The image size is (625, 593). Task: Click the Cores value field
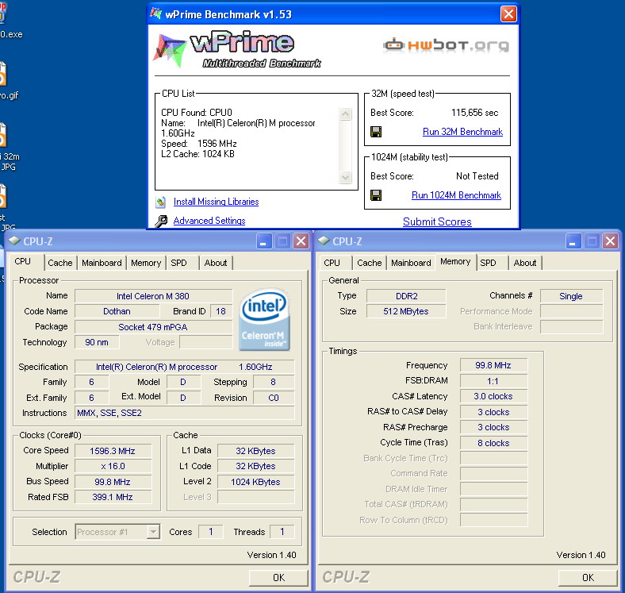click(210, 532)
